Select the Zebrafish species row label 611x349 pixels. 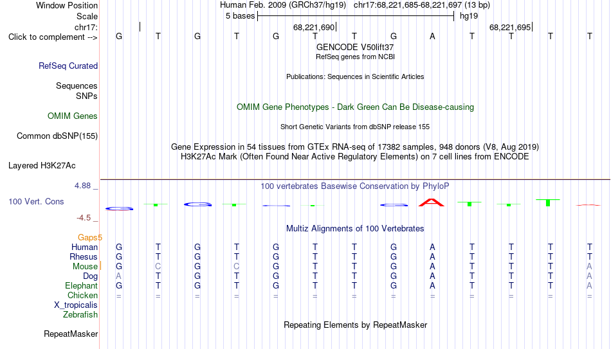tap(80, 314)
